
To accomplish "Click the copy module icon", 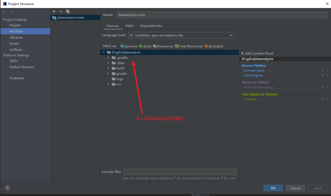I will coord(68,11).
